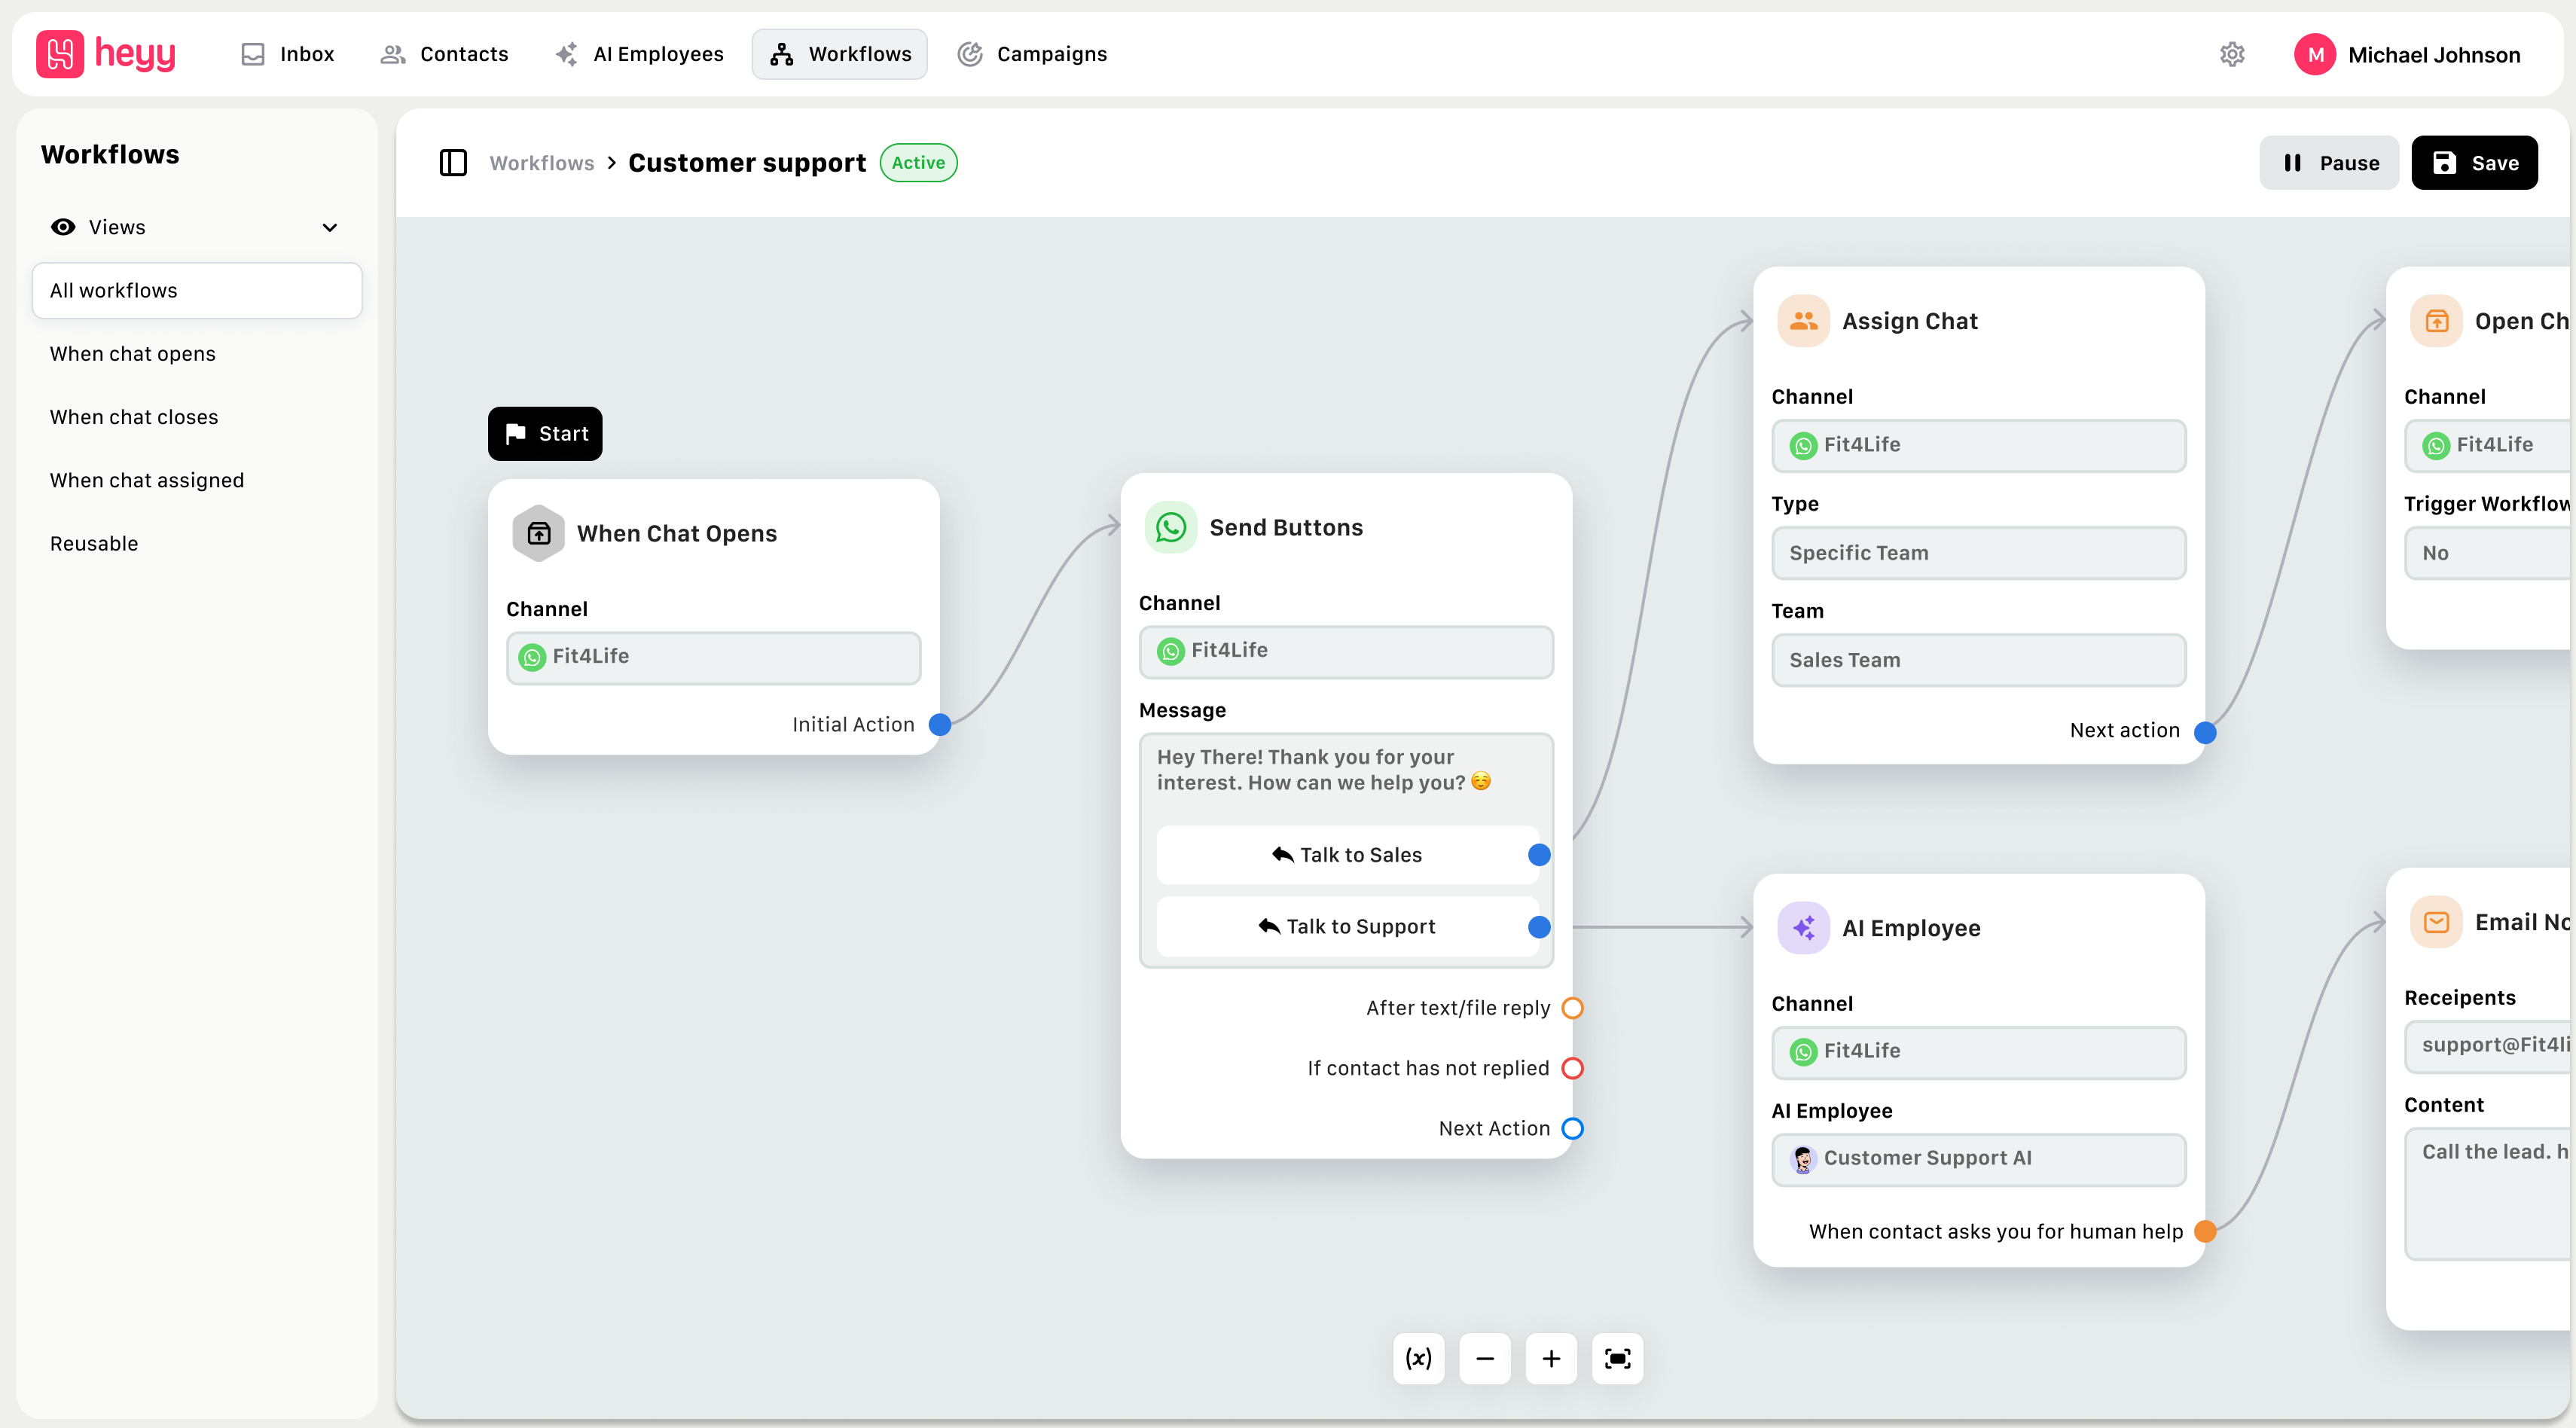Screen dimensions: 2576x1428
Task: Click the Michael Johnson profile avatar
Action: [x=2315, y=54]
